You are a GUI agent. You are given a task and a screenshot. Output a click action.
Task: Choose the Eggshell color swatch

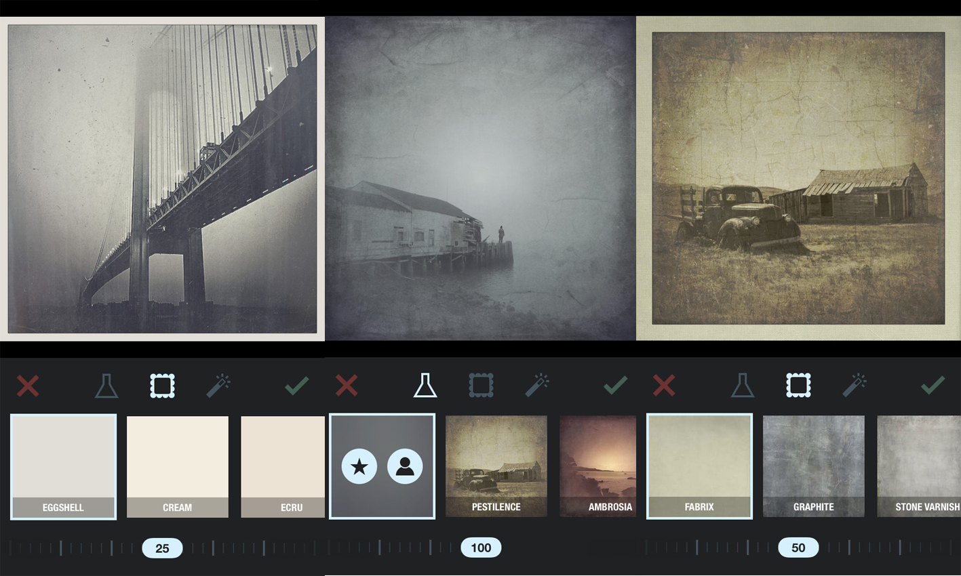[x=64, y=466]
